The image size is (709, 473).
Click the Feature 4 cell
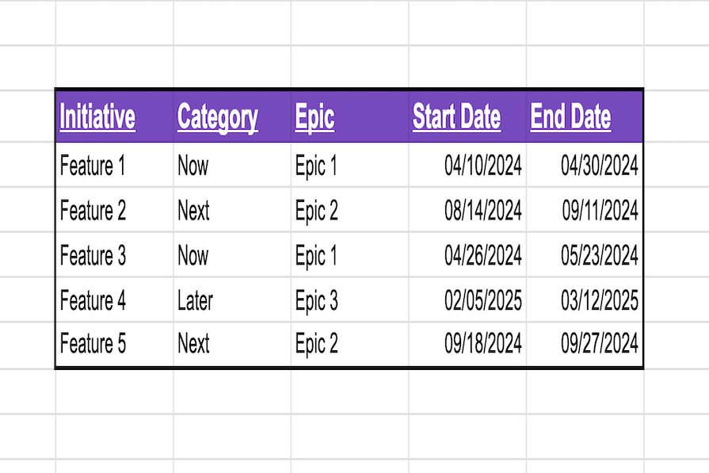(x=93, y=301)
